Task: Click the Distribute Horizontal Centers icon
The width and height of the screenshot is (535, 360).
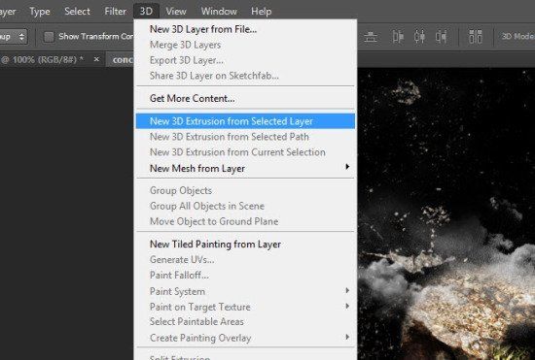Action: click(419, 37)
